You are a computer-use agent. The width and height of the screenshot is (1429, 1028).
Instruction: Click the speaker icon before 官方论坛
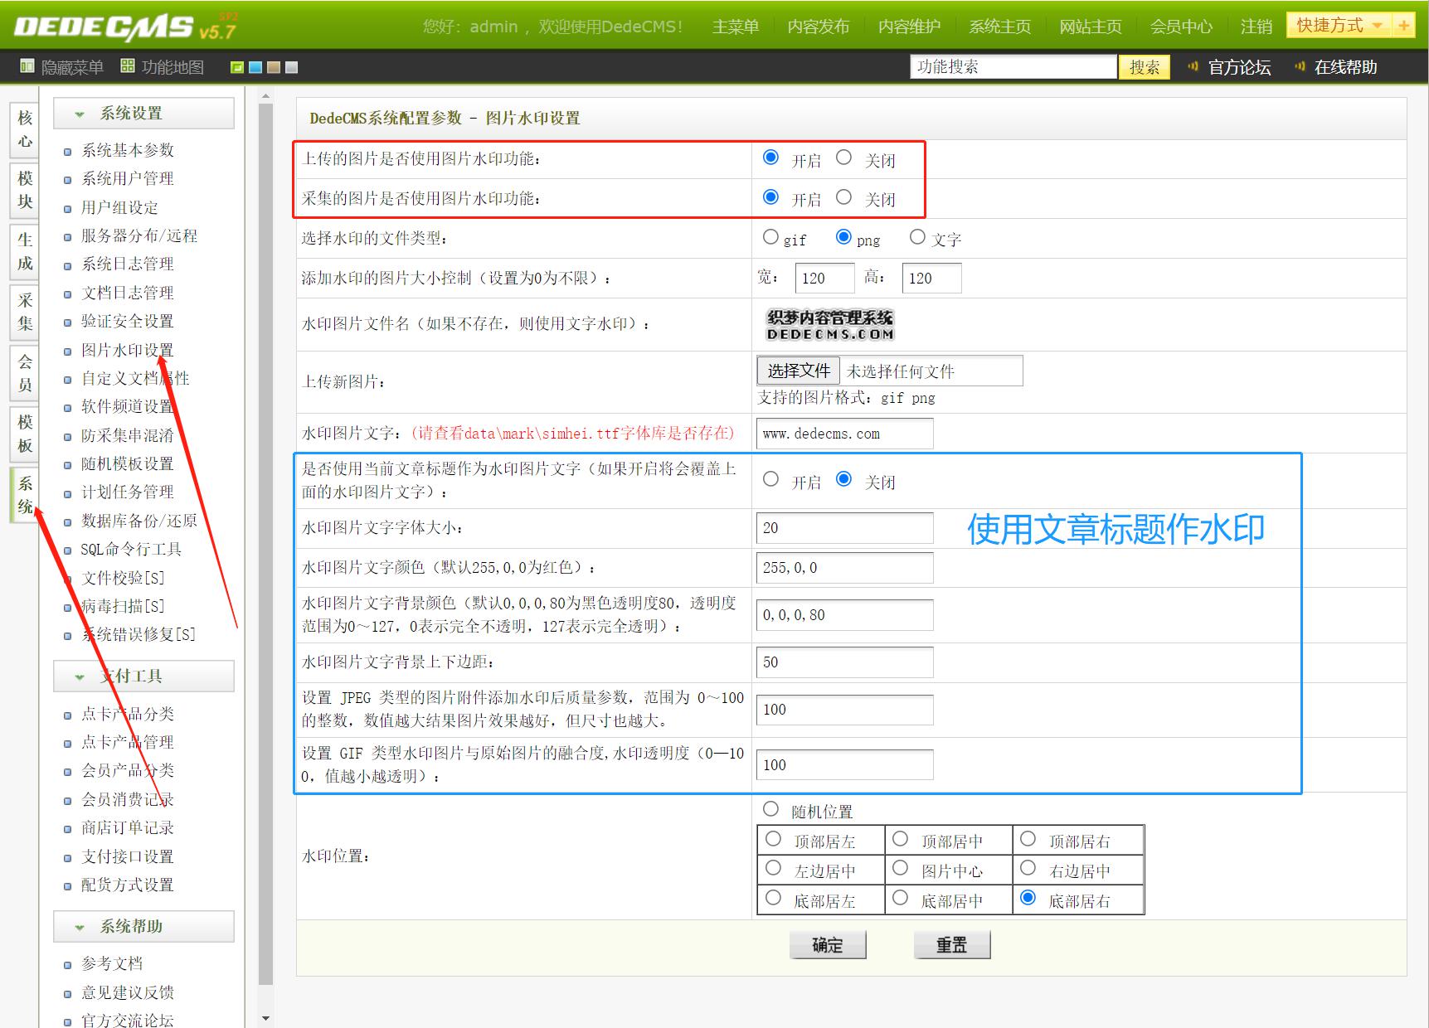(x=1193, y=66)
